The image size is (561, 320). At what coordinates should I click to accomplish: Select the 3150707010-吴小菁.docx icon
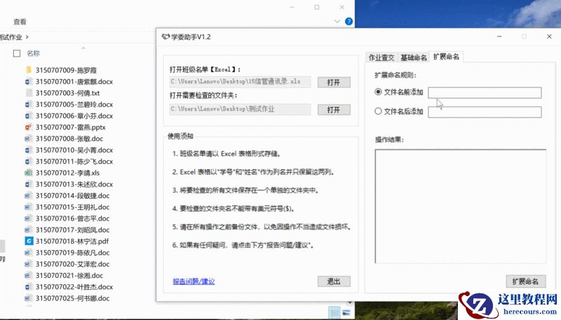pos(29,150)
